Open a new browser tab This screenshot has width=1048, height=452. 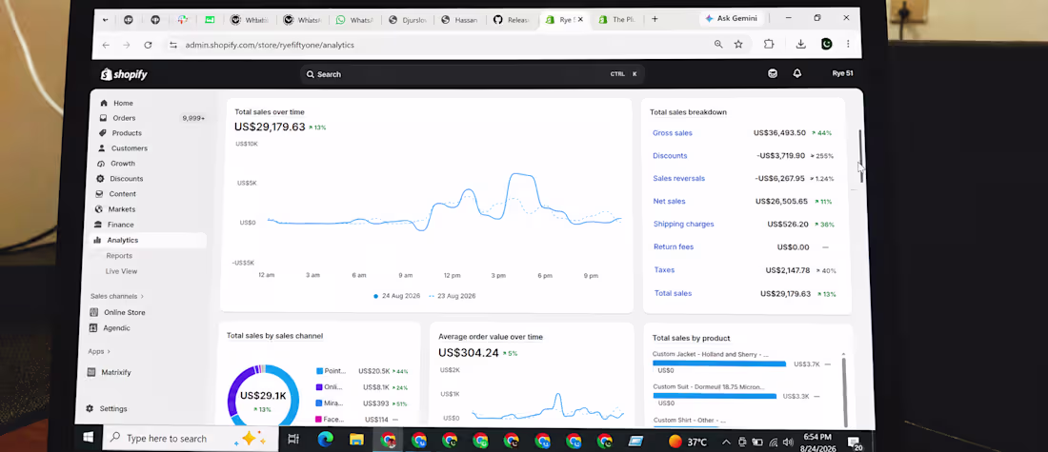[655, 19]
